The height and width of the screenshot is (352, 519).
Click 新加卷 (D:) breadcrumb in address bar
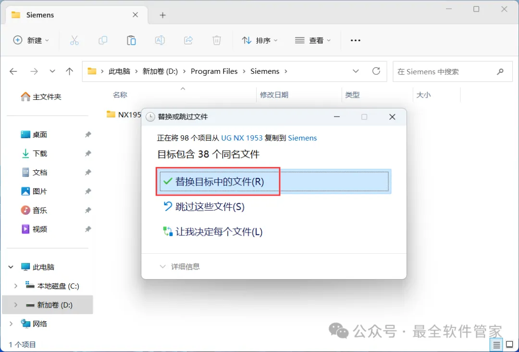click(x=160, y=71)
